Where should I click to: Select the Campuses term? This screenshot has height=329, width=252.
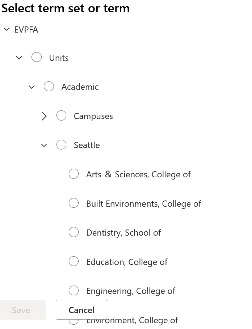coord(62,115)
